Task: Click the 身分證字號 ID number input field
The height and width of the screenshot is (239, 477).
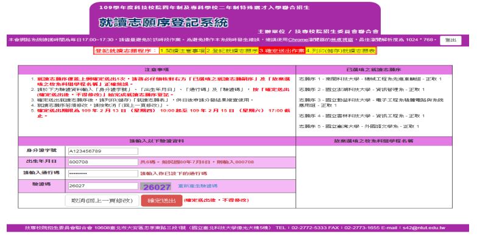Action: [x=103, y=151]
